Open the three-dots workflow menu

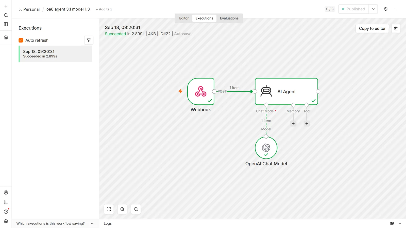click(396, 9)
